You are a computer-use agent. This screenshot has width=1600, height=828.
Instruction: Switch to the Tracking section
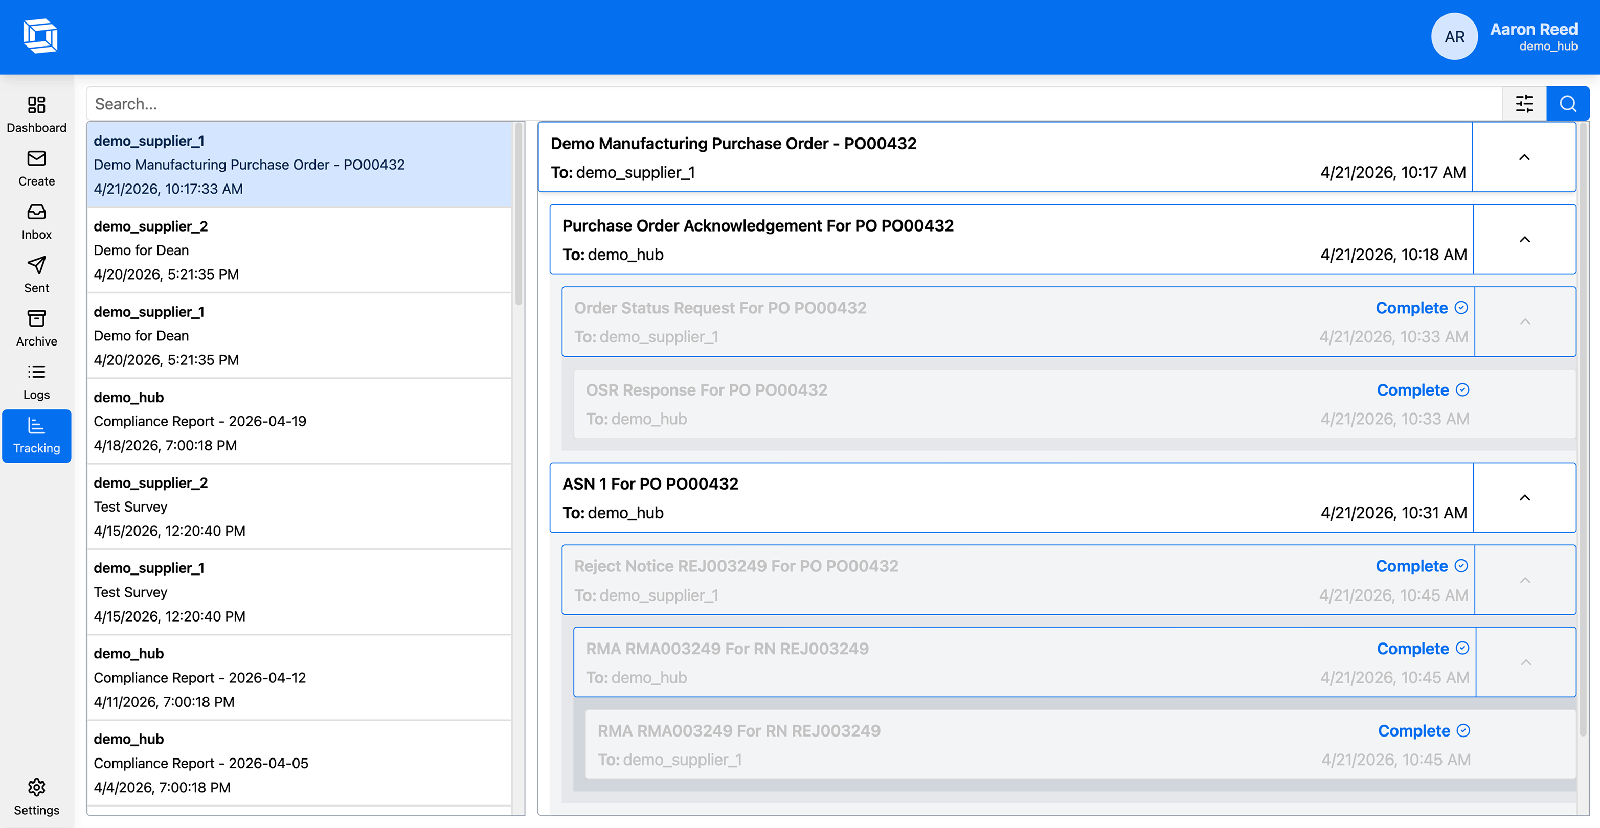(36, 434)
